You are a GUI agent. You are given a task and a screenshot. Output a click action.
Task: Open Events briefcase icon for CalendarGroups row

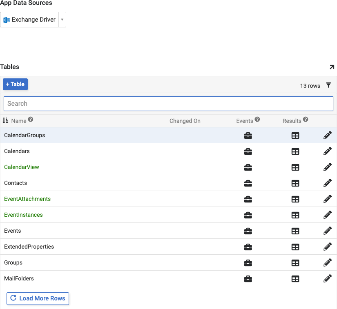(248, 136)
